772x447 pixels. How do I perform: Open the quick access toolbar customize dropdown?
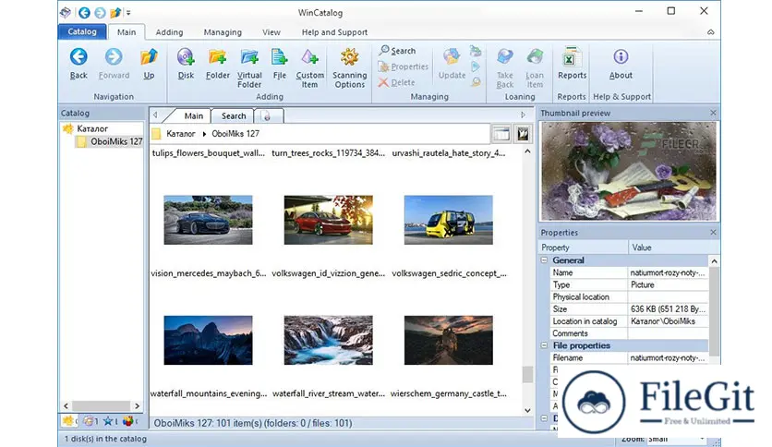click(128, 13)
